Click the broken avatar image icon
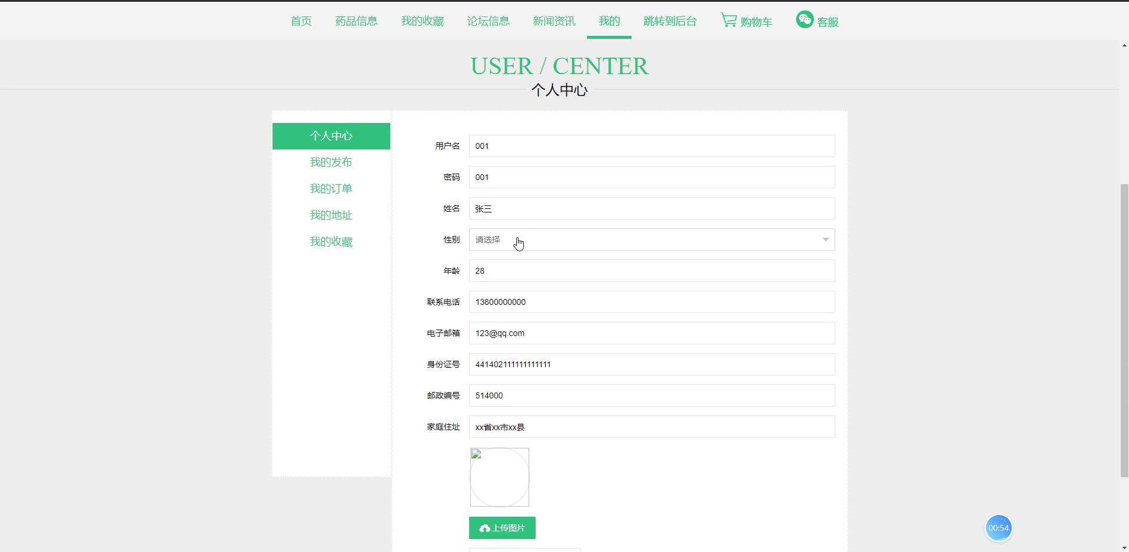 [476, 454]
